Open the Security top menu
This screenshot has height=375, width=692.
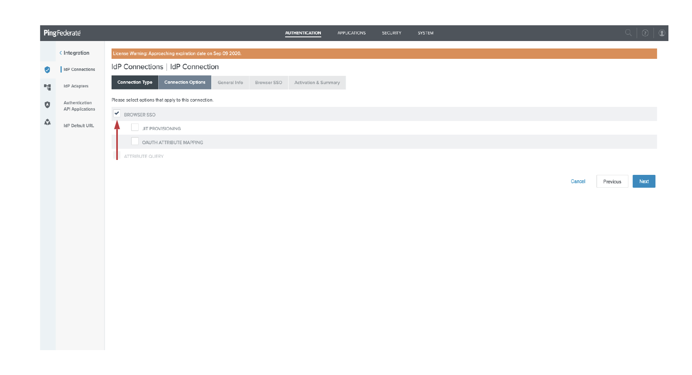pyautogui.click(x=391, y=33)
